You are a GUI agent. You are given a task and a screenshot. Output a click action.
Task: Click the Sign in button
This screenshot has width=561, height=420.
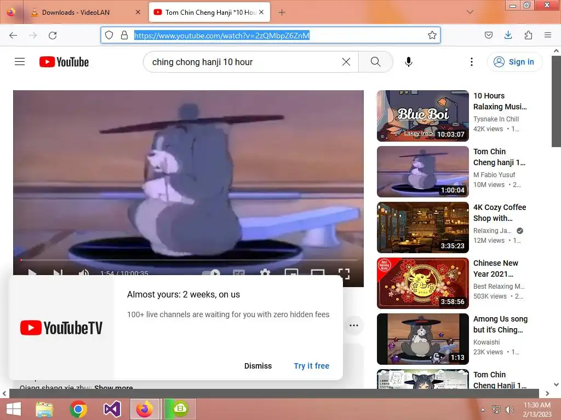[514, 62]
